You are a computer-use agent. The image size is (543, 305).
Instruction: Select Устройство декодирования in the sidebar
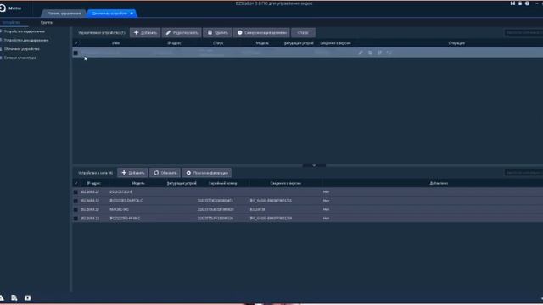coord(26,40)
